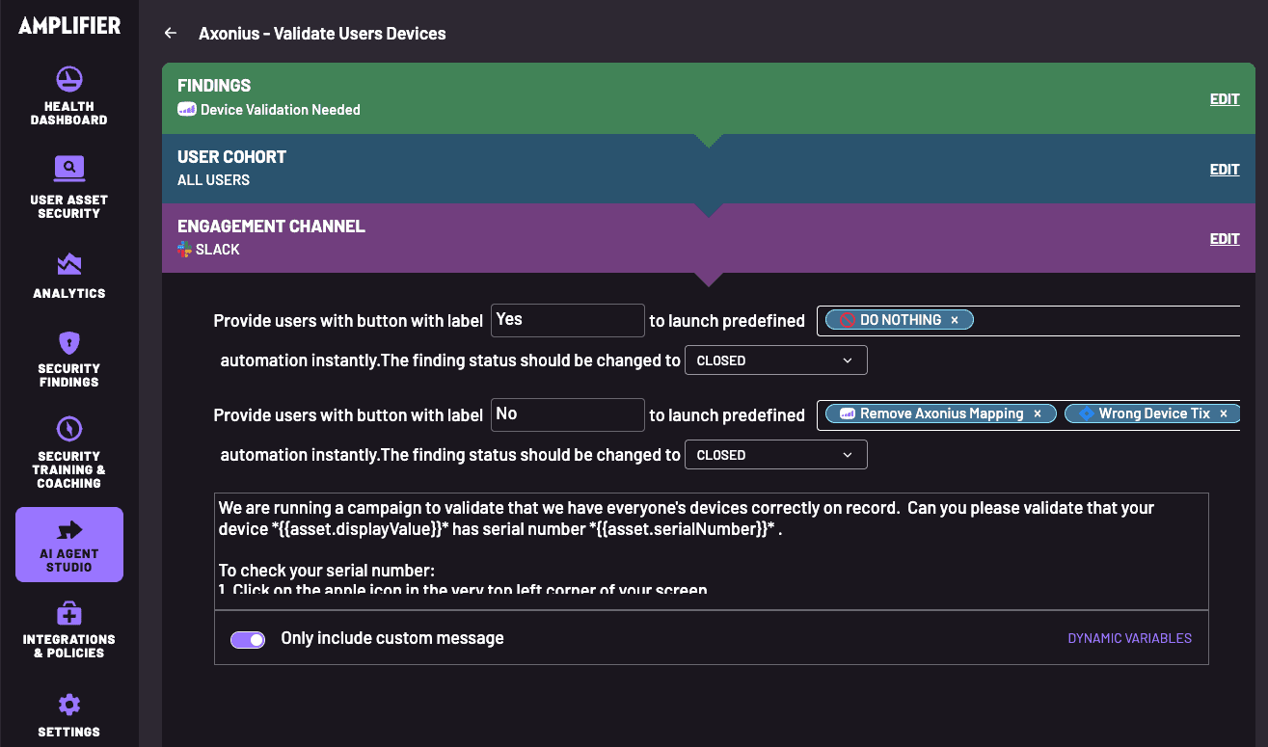Open the Dynamic Variables link
The image size is (1268, 747).
(1129, 638)
